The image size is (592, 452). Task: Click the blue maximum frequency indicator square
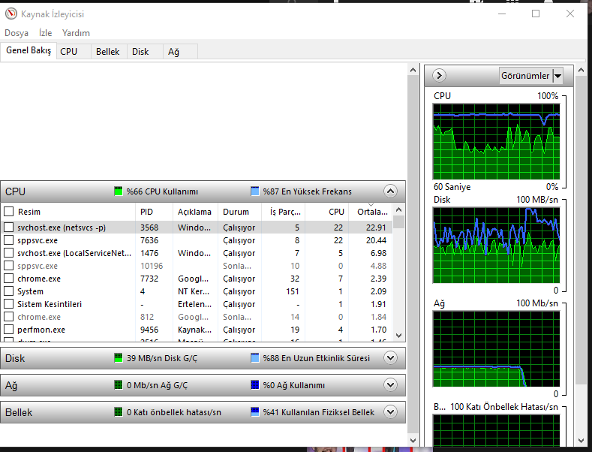(255, 191)
